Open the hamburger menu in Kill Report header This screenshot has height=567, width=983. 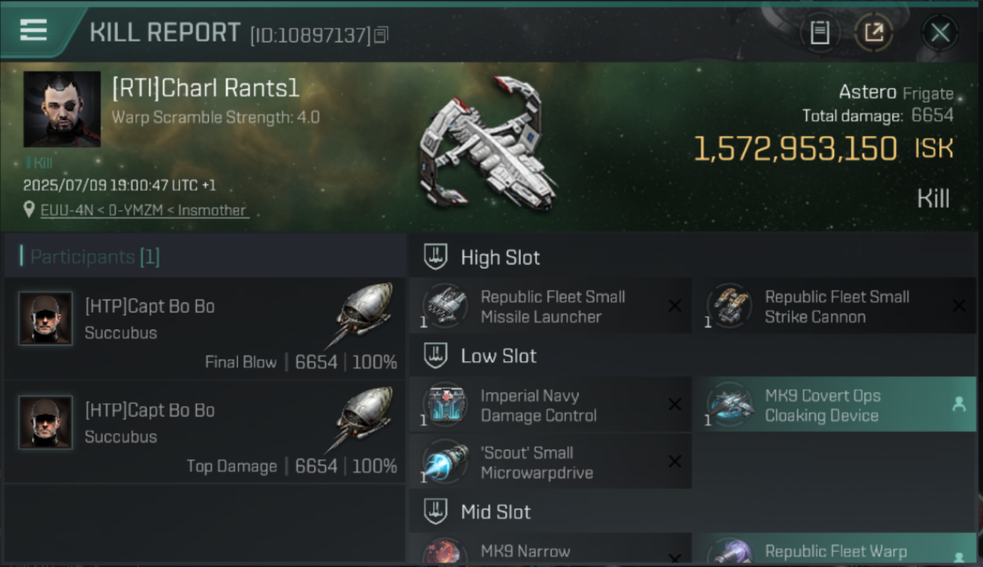[x=33, y=30]
